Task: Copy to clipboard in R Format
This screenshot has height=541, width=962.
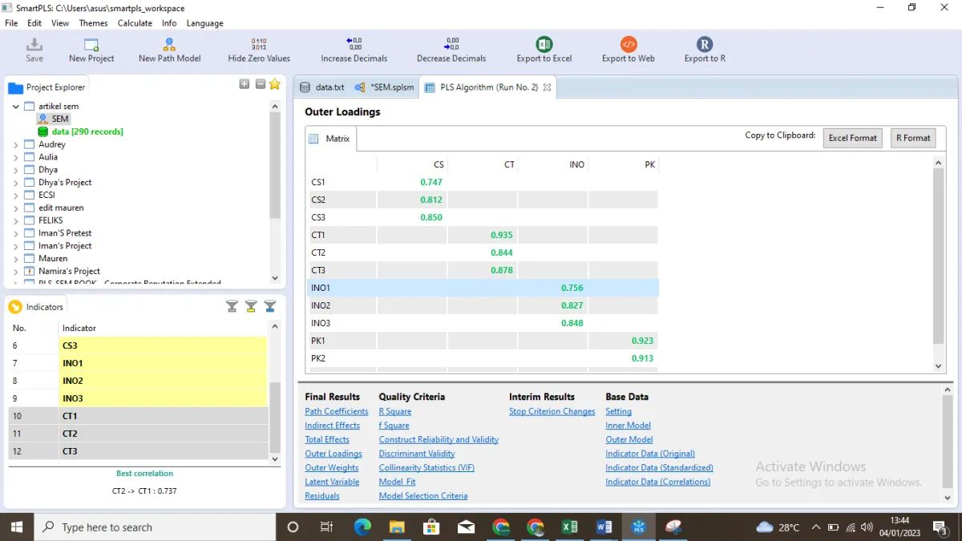Action: pyautogui.click(x=913, y=138)
